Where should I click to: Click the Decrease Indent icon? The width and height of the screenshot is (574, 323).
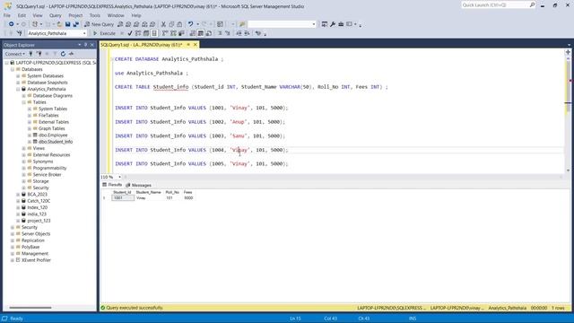tap(239, 33)
